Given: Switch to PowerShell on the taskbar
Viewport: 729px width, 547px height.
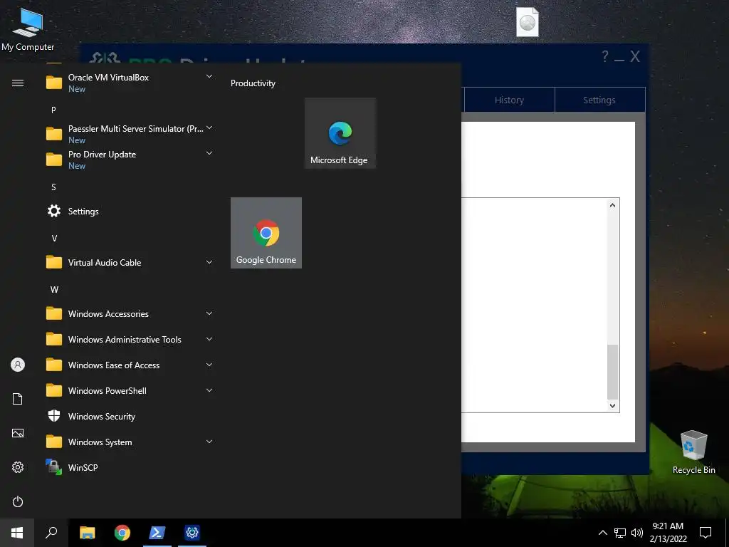Looking at the screenshot, I should point(157,533).
